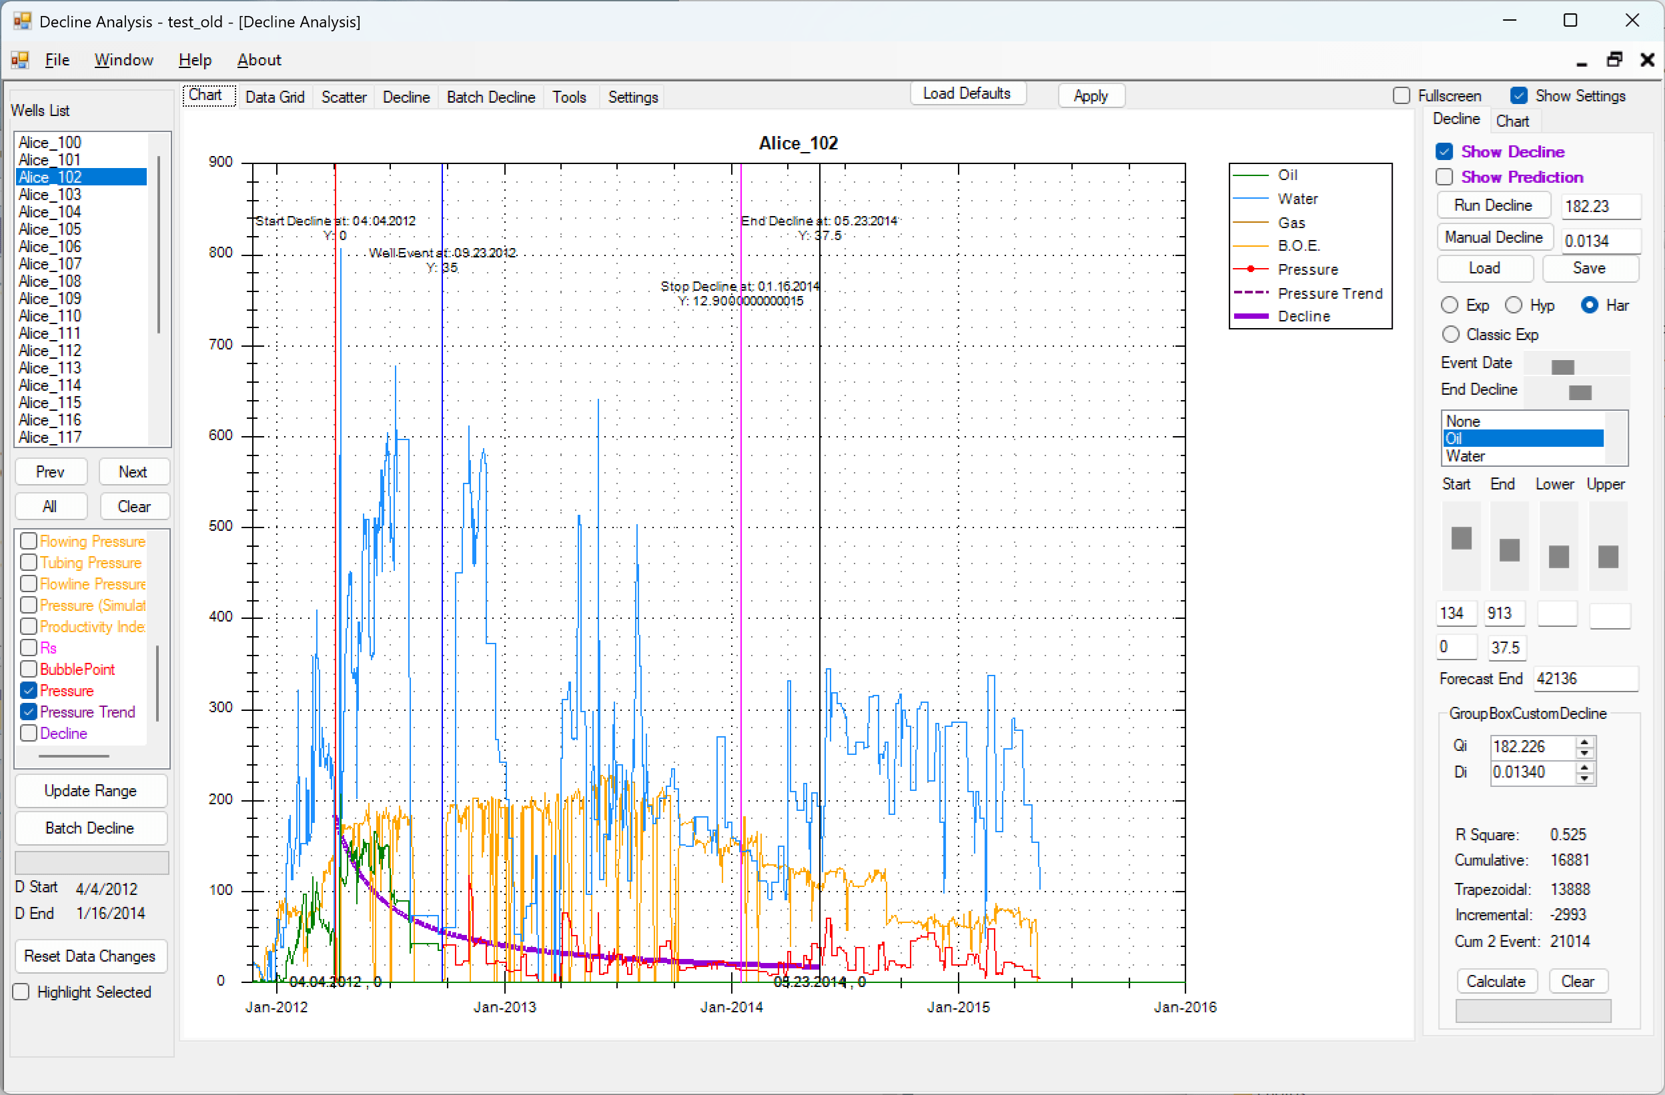The height and width of the screenshot is (1095, 1665).
Task: Open the Window menu
Action: [x=124, y=60]
